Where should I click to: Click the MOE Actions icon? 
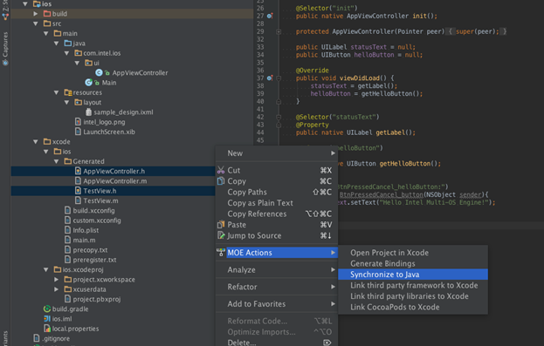tap(221, 253)
